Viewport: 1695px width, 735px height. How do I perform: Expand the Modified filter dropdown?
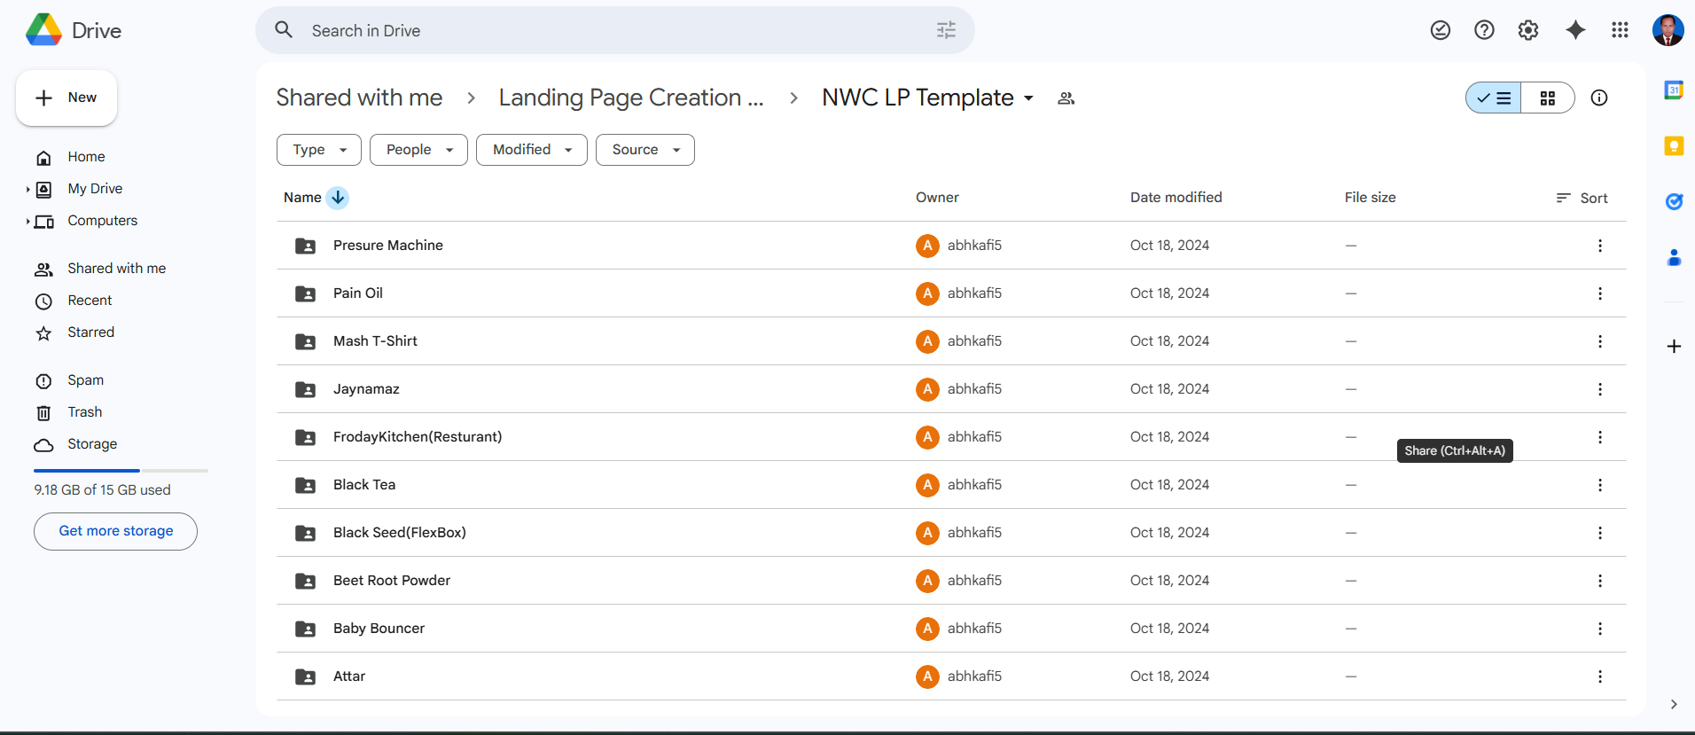531,150
